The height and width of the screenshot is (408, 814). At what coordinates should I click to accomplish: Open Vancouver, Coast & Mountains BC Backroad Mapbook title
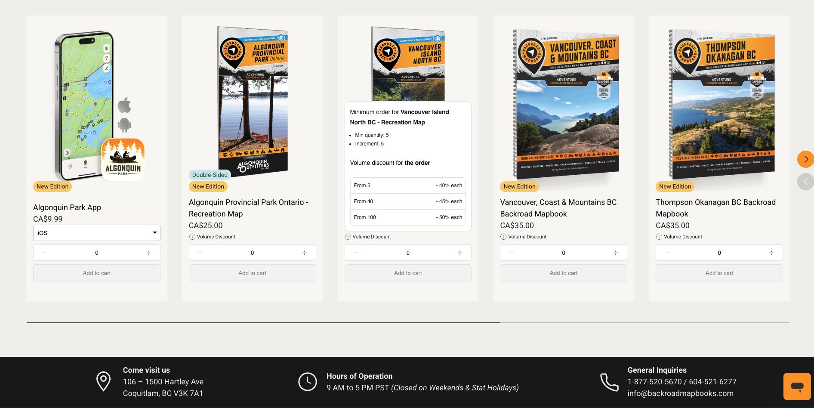(x=558, y=208)
